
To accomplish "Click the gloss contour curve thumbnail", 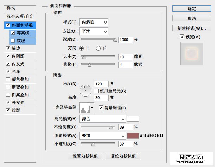I will [85, 108].
